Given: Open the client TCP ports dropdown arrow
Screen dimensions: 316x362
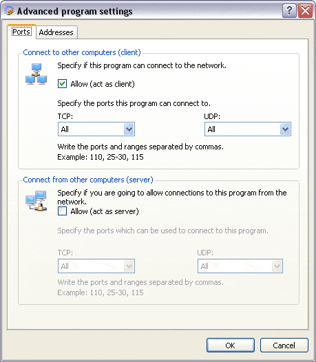Looking at the screenshot, I should point(129,129).
